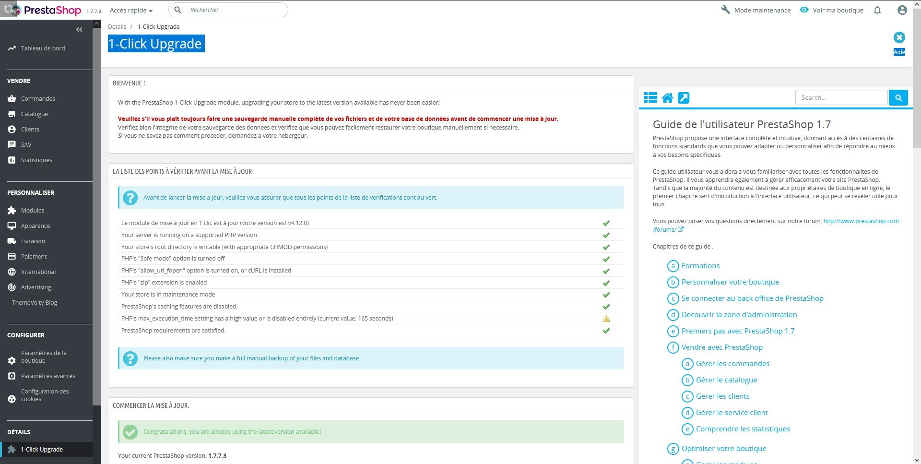Click help panel home icon

(x=667, y=98)
